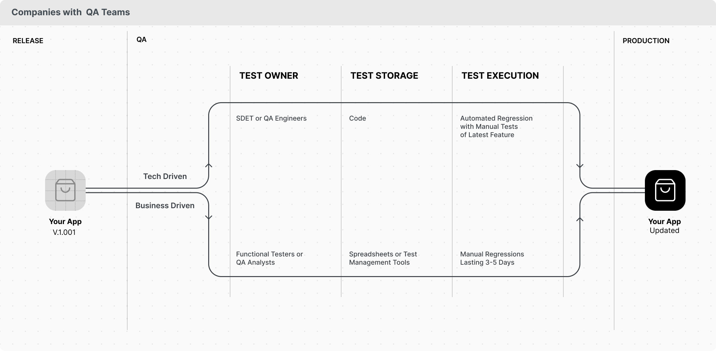Click the arrow joining the bottom path before Production

(x=580, y=218)
